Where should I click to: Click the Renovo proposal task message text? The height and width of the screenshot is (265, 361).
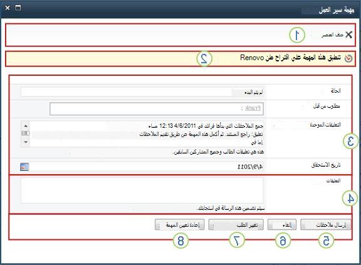click(x=291, y=58)
